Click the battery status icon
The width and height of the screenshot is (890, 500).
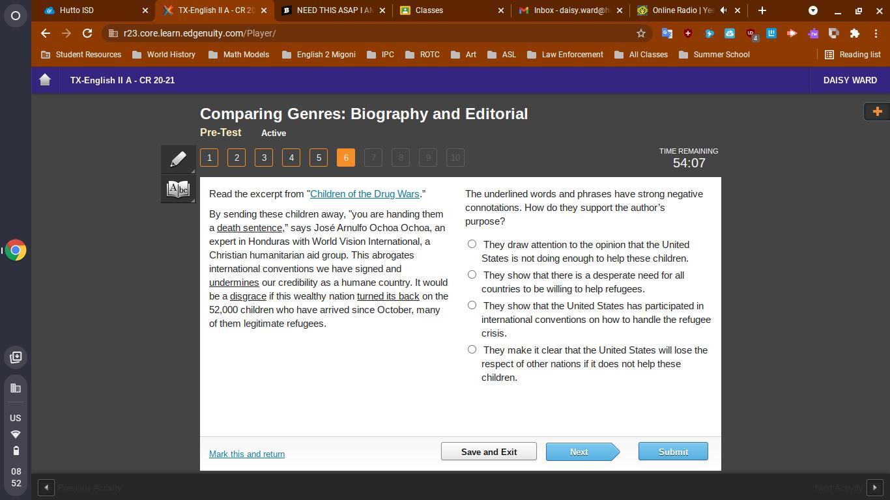coord(16,451)
